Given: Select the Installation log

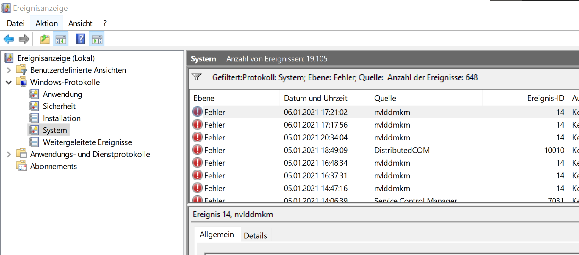Looking at the screenshot, I should click(62, 118).
